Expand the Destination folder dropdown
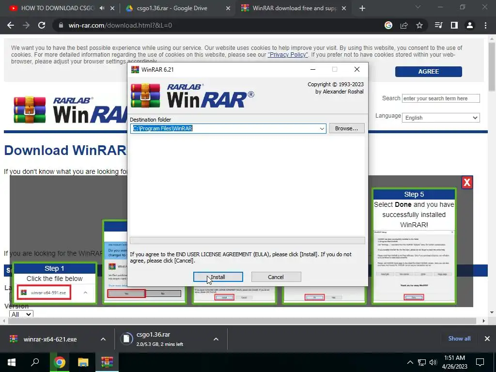 coord(322,128)
